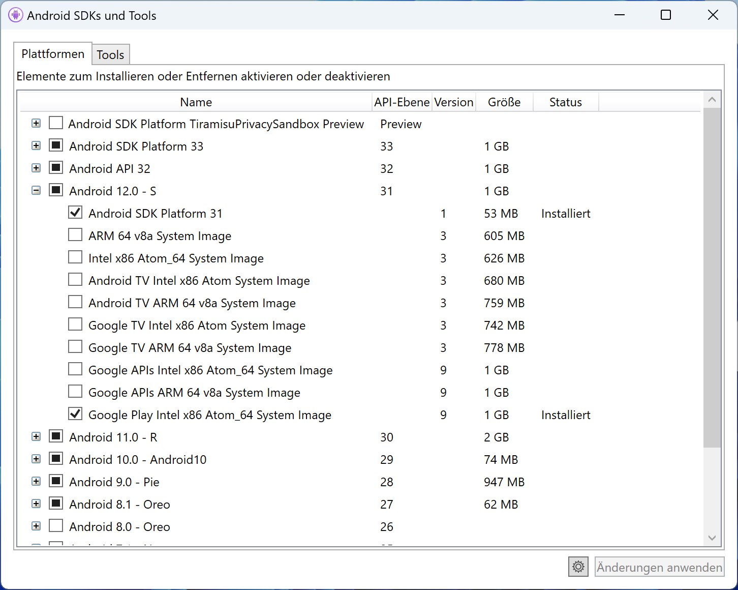Expand the Android SDK Platform 33 node

(36, 145)
